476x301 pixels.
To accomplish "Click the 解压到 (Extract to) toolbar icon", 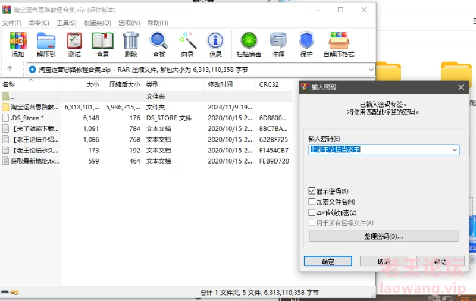I will tap(46, 41).
